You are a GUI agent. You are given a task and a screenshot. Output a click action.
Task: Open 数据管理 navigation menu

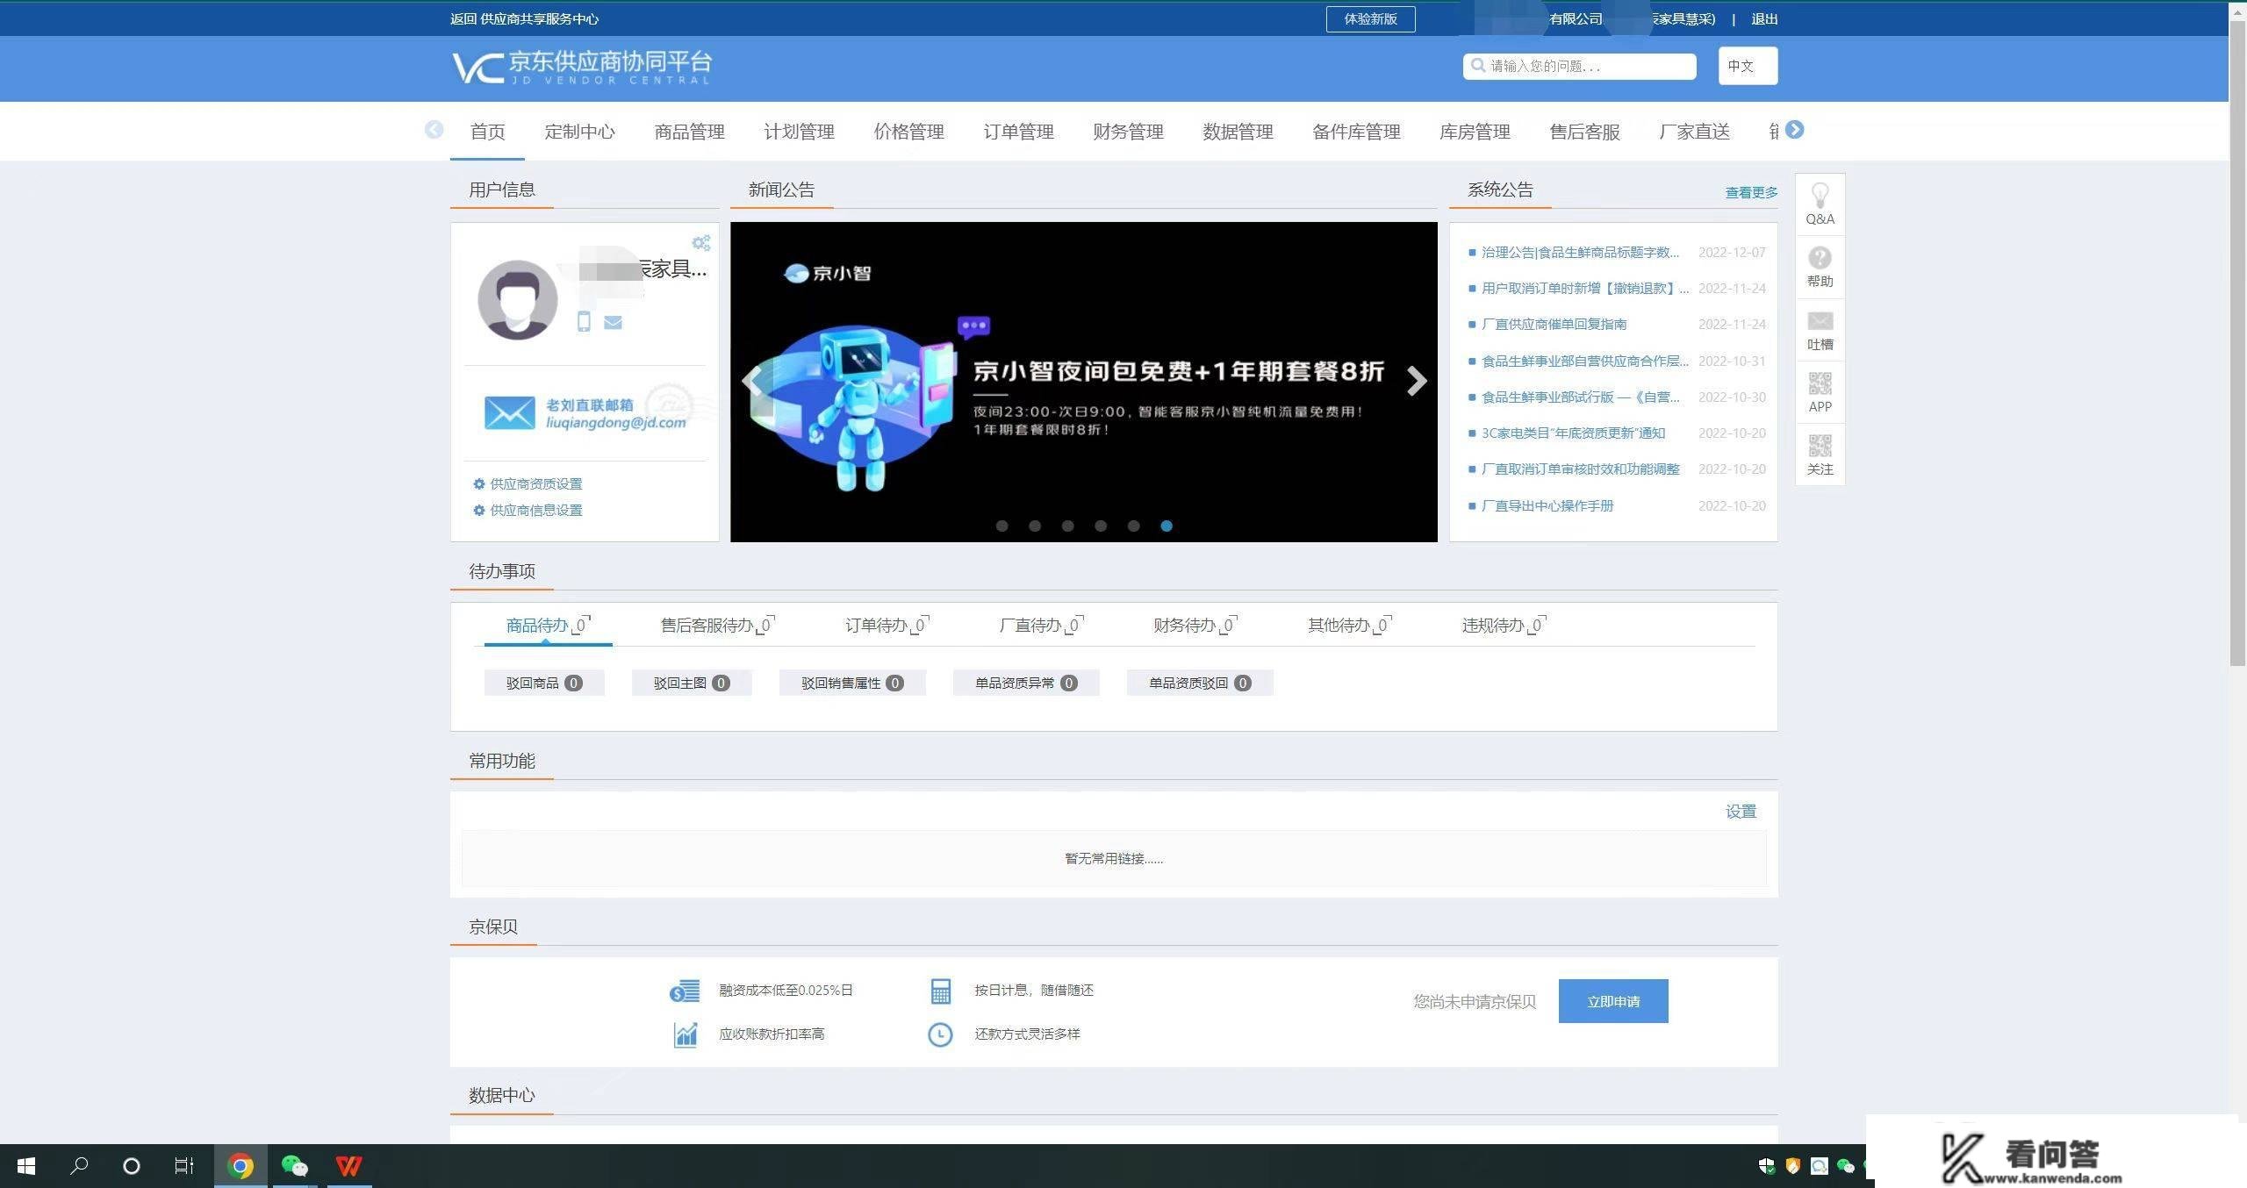click(x=1238, y=132)
